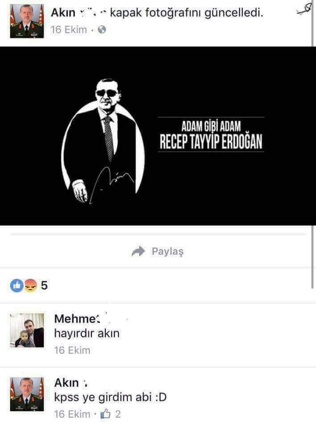Screen dimensions: 316x429
Task: Click the logo icon in the top-right corner
Action: (304, 9)
